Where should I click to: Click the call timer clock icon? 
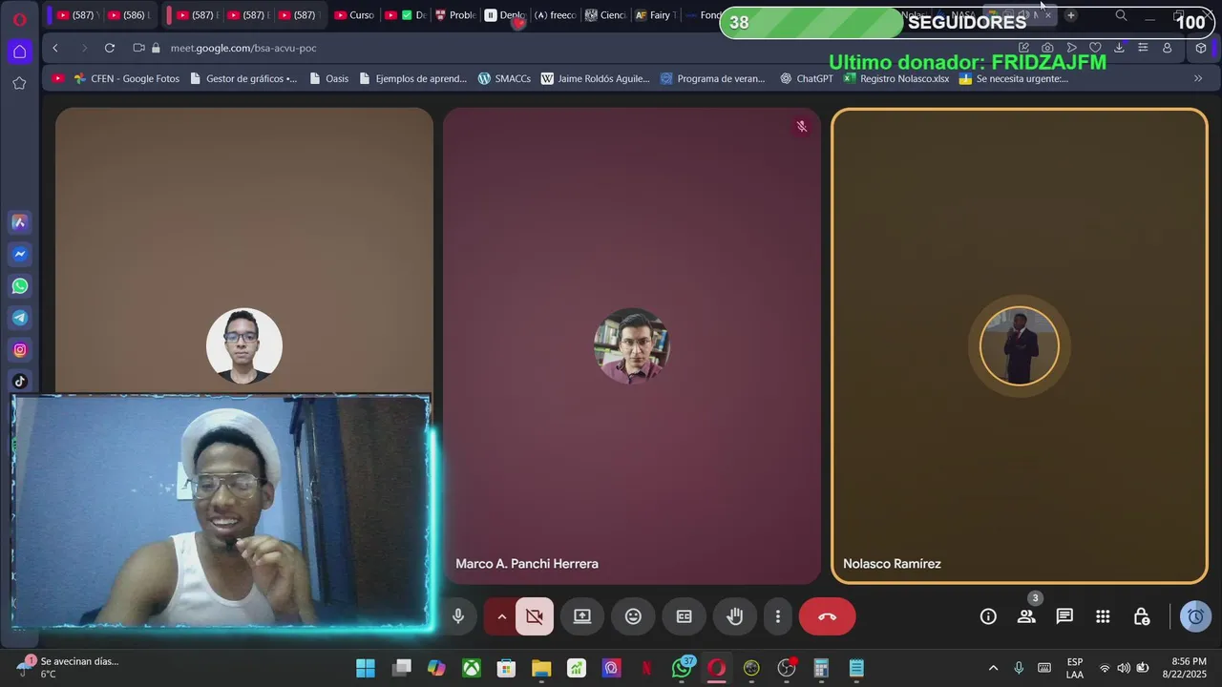pyautogui.click(x=1195, y=616)
